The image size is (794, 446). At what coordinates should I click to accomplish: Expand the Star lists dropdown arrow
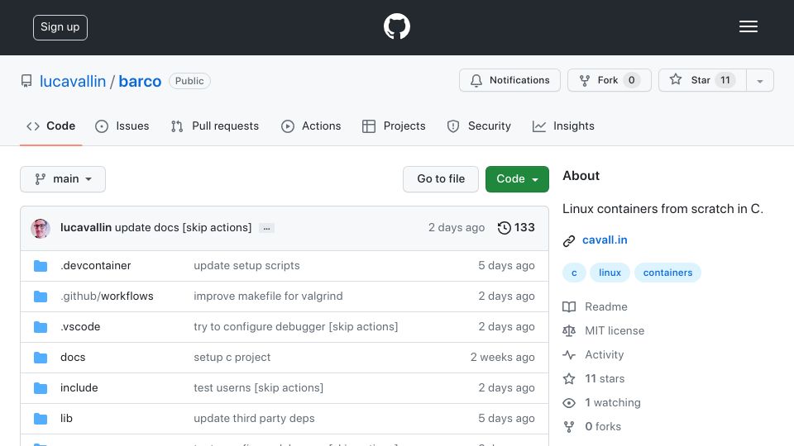[x=759, y=80]
